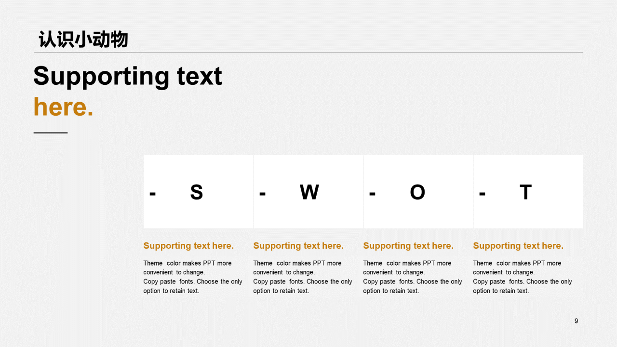
Task: Click the Chinese title 认识小动物
Action: pos(83,40)
